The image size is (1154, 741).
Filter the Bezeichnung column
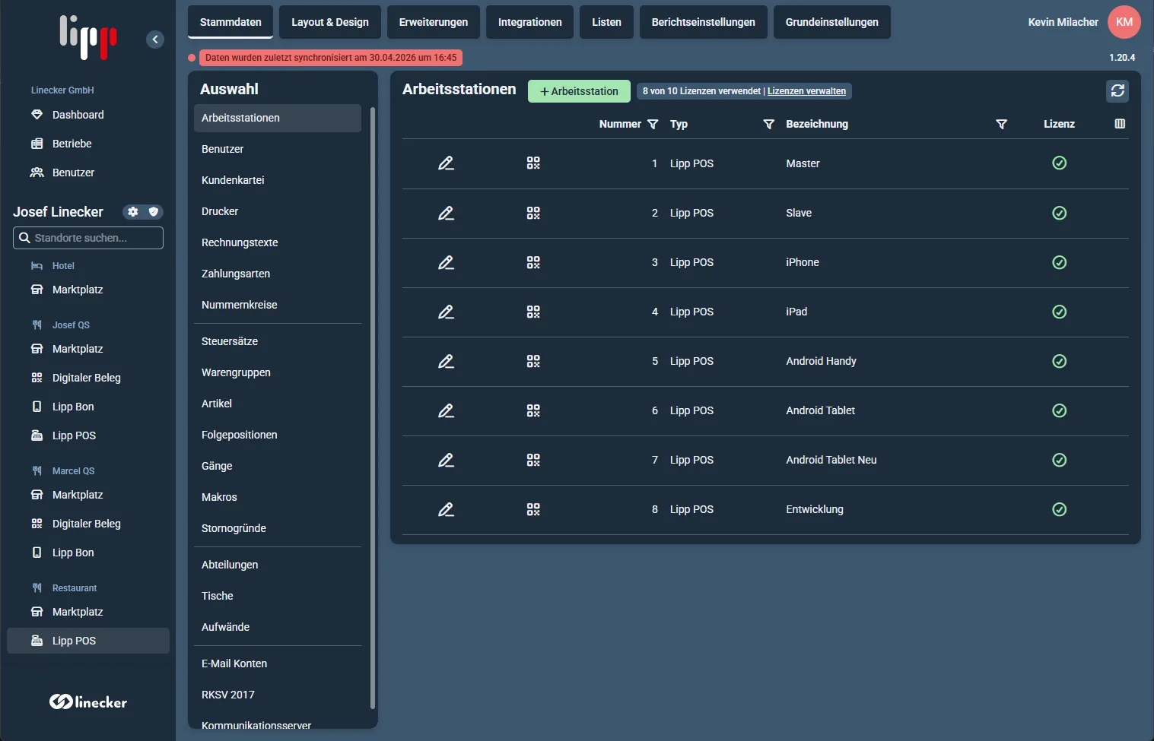(1002, 124)
